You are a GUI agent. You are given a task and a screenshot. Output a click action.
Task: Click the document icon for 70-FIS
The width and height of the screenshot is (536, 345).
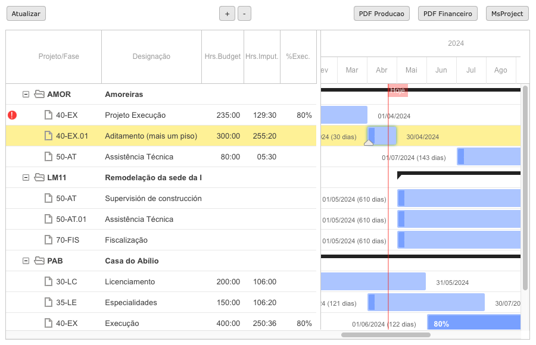[x=48, y=240]
